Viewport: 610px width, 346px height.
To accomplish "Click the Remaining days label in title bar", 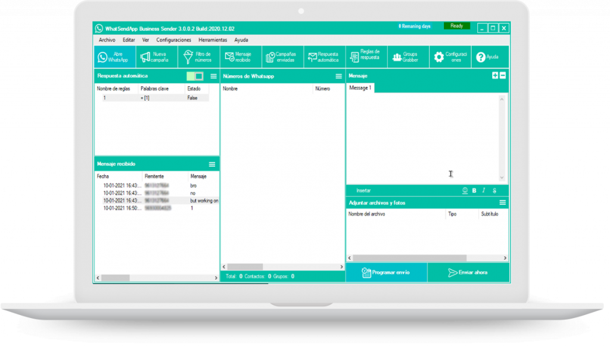I will click(415, 26).
